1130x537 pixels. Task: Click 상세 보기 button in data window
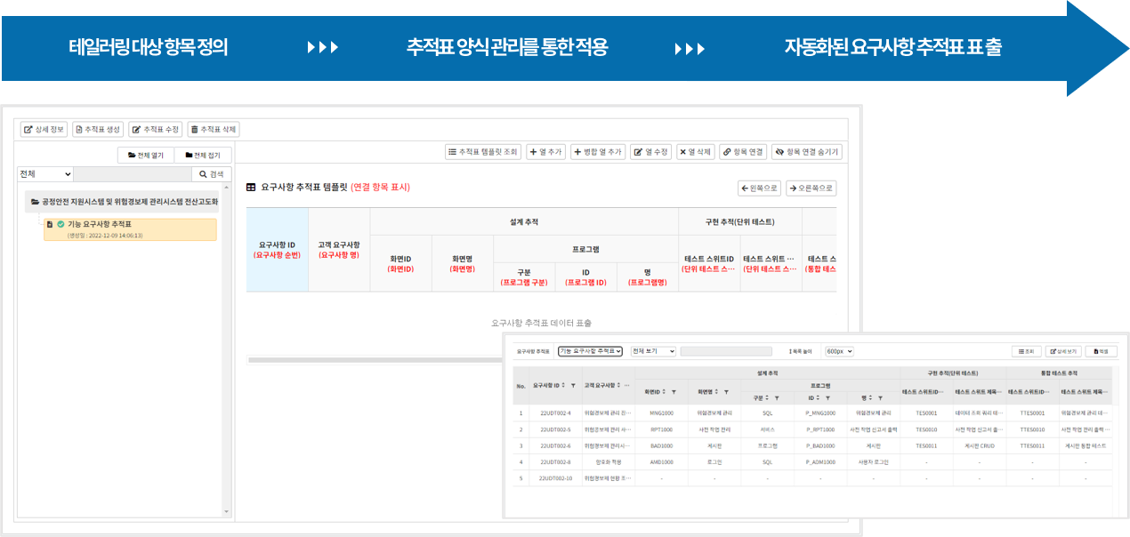click(x=1063, y=351)
